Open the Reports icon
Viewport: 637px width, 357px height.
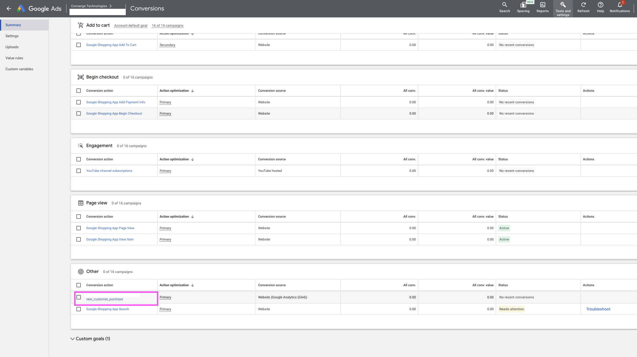(x=542, y=5)
